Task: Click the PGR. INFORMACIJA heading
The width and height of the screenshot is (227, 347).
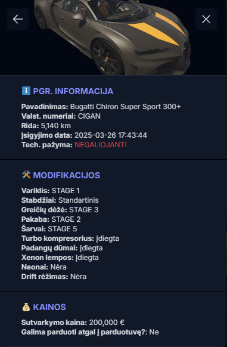Action: pyautogui.click(x=73, y=91)
